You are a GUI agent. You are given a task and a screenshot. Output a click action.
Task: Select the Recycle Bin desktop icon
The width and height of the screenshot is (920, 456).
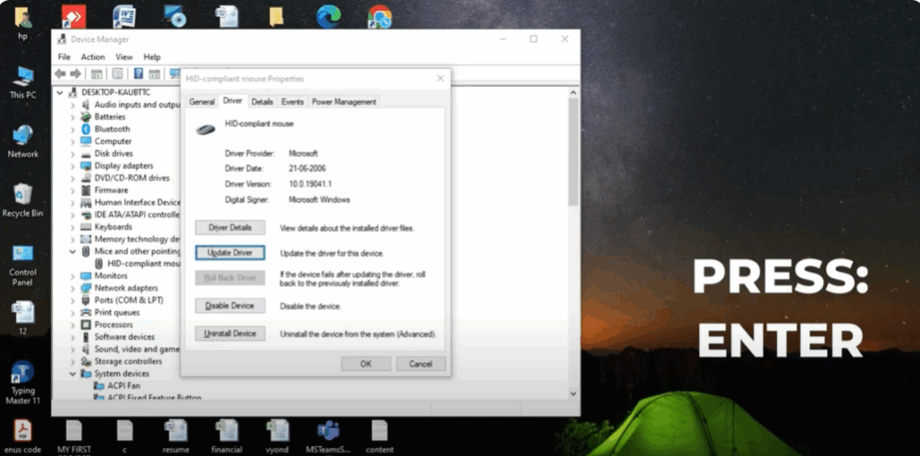[x=22, y=199]
